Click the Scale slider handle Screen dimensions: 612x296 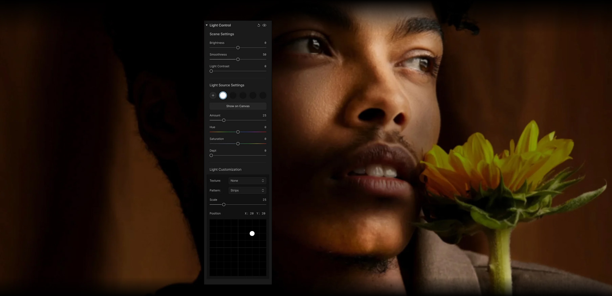[x=224, y=205]
